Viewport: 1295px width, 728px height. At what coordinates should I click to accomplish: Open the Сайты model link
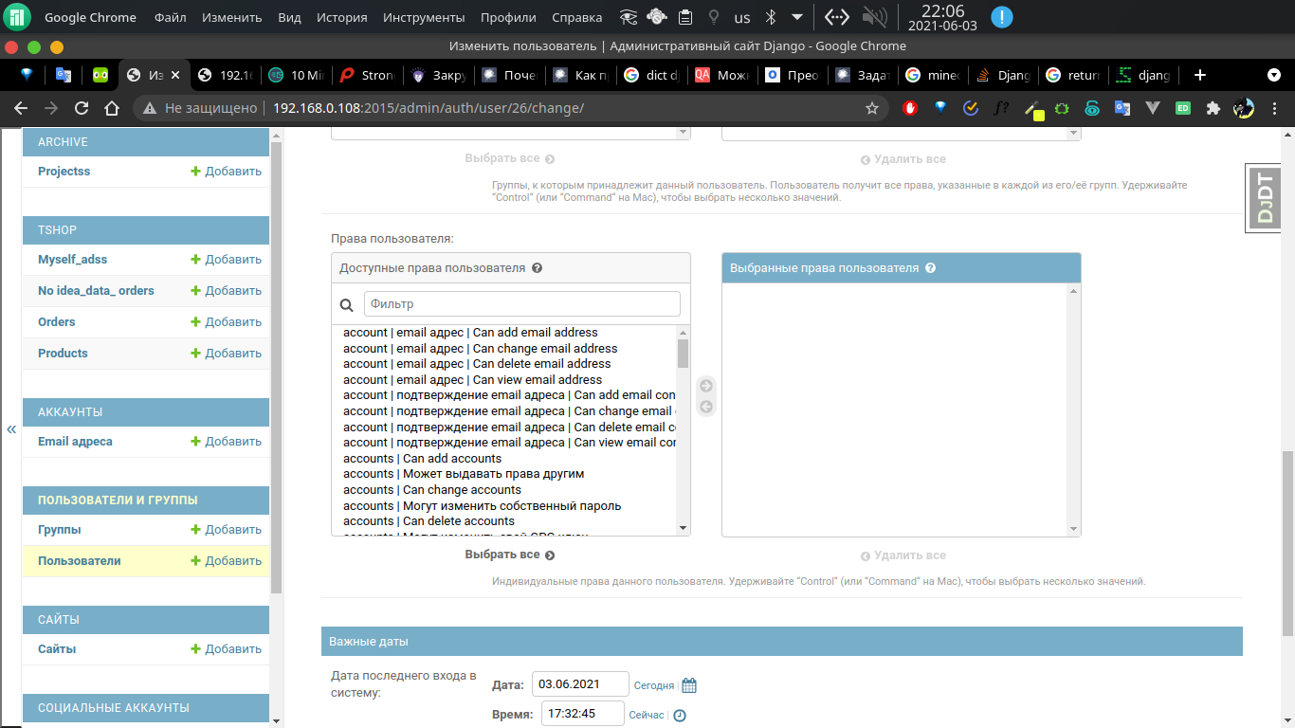click(57, 649)
